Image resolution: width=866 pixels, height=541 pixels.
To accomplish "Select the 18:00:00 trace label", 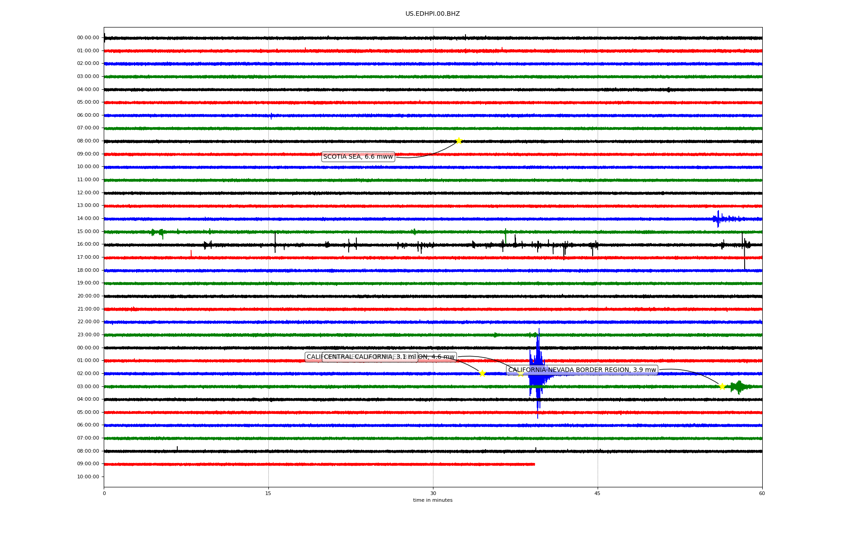I will pos(88,270).
